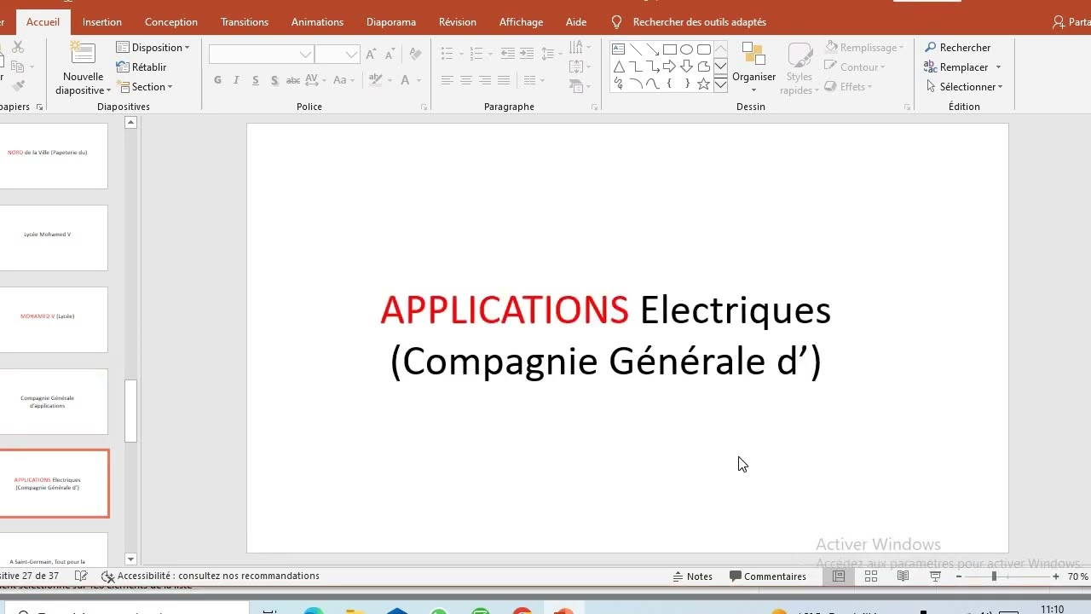This screenshot has height=614, width=1091.
Task: Expand the Sélectionner dropdown
Action: coord(964,87)
